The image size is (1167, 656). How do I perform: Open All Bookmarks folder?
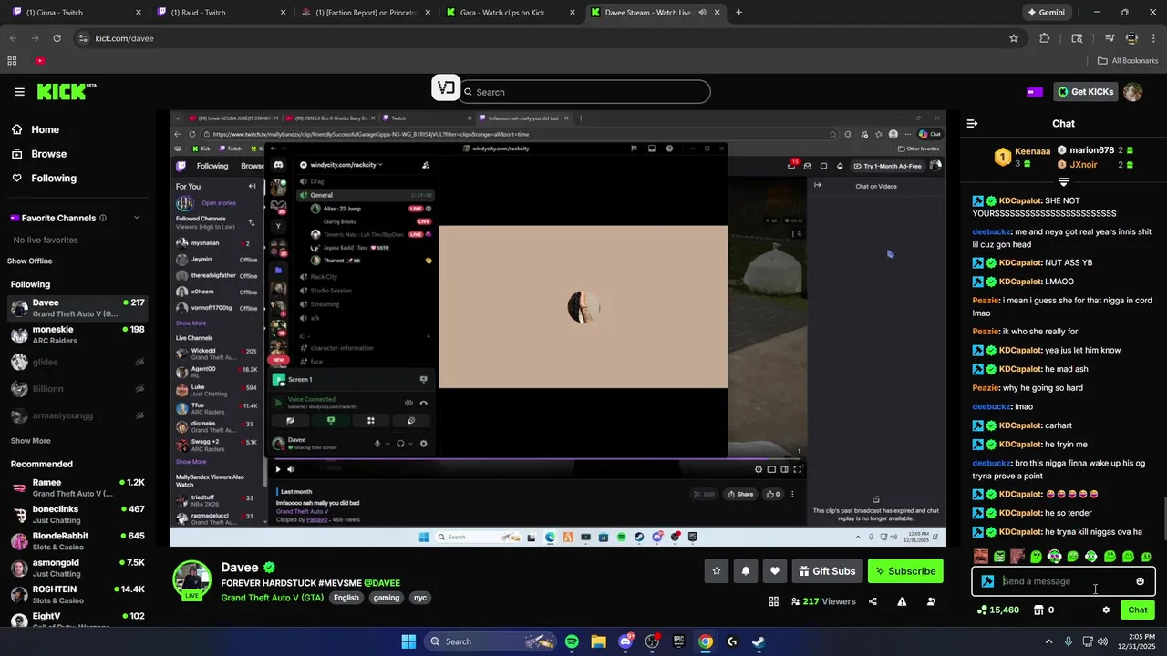tap(1128, 61)
